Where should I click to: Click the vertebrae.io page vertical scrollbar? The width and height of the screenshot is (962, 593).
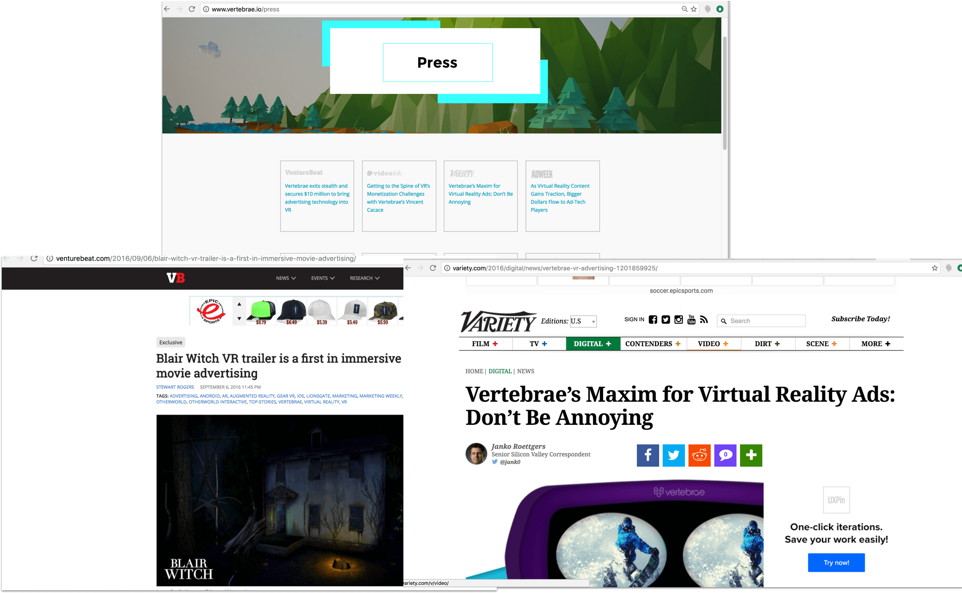pyautogui.click(x=725, y=93)
